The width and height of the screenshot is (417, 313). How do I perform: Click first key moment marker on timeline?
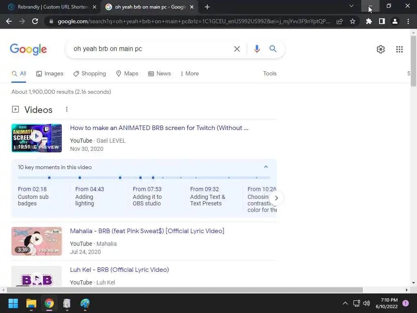pyautogui.click(x=49, y=178)
